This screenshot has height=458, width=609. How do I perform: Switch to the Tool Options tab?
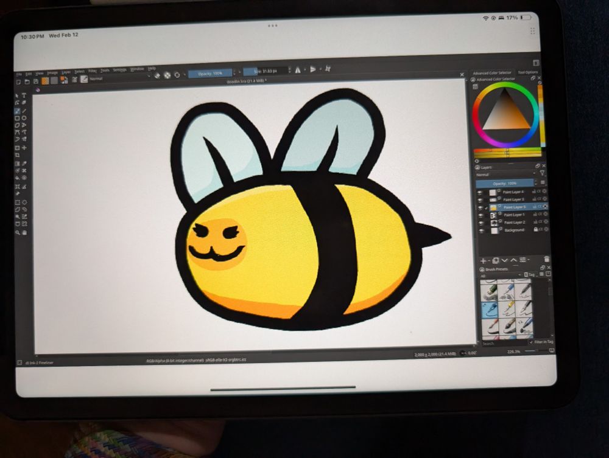click(528, 72)
